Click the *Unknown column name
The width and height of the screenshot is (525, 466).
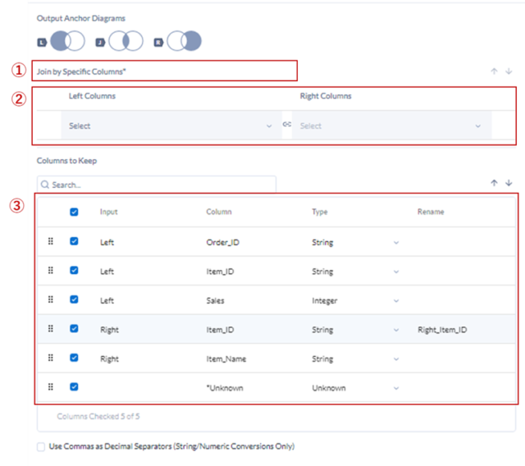[x=225, y=388]
